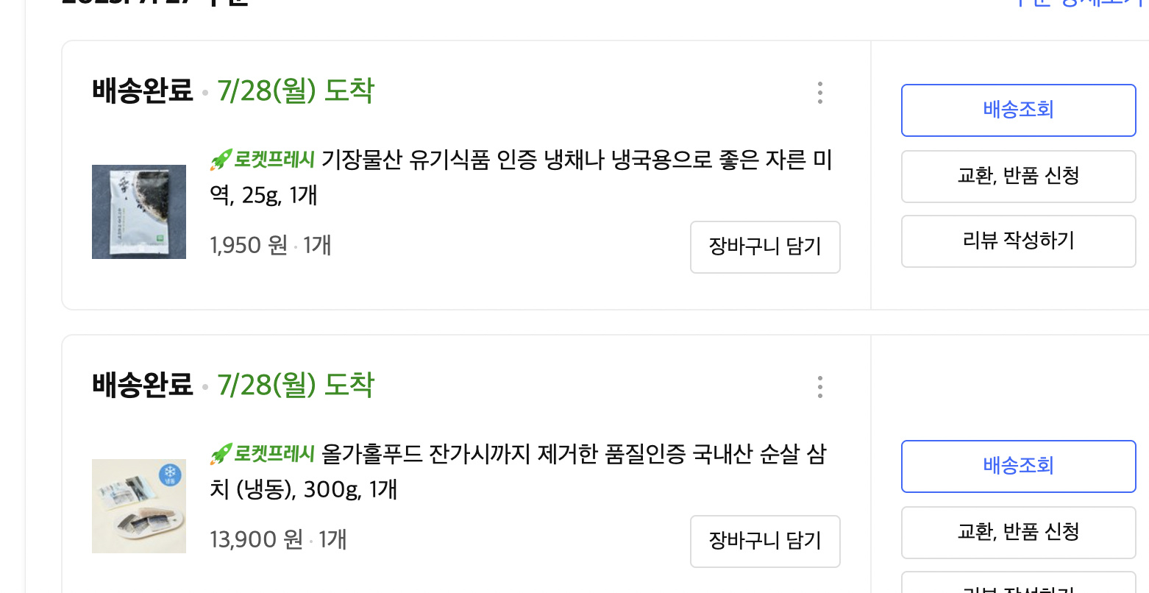
Task: Click the 로켓프레시 badge on the 미역 item
Action: (263, 160)
